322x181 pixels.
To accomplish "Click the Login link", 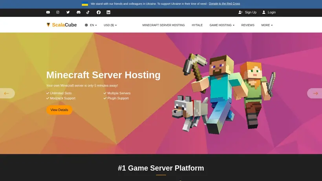I will pyautogui.click(x=269, y=12).
